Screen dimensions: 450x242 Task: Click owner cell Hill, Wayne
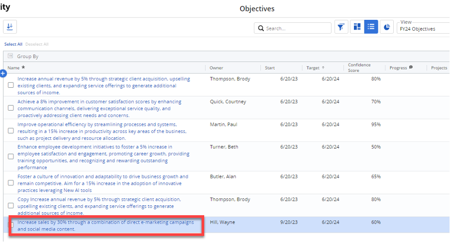click(223, 222)
